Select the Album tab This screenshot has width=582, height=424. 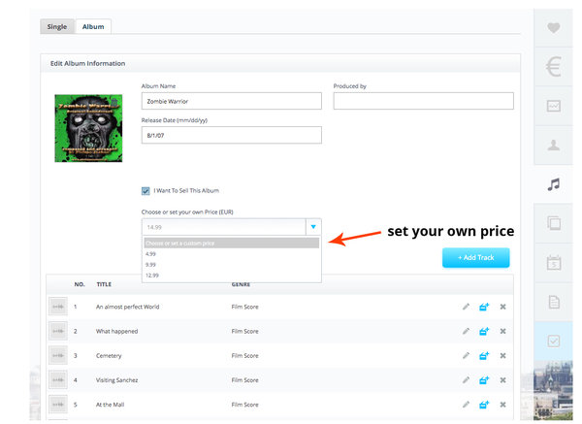point(93,27)
